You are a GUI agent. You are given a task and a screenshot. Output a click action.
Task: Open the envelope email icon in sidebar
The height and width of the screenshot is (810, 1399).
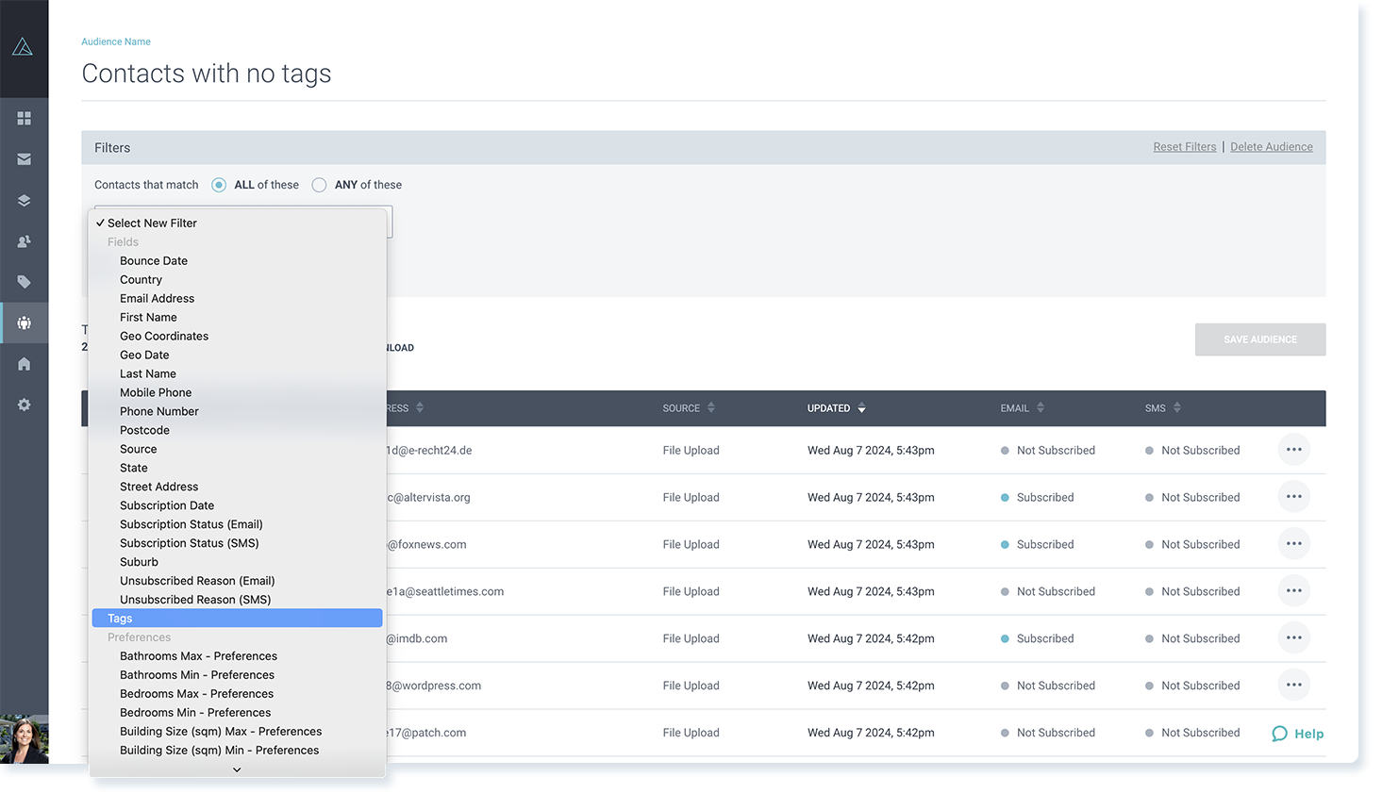(x=24, y=158)
